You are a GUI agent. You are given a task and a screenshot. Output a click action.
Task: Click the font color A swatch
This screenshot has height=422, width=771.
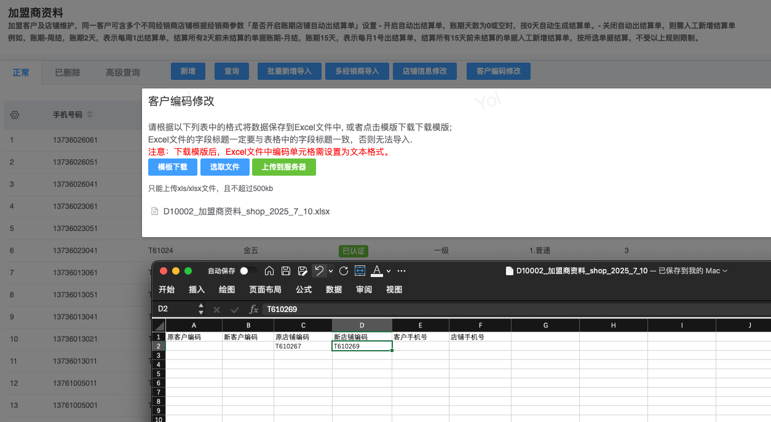coord(377,271)
